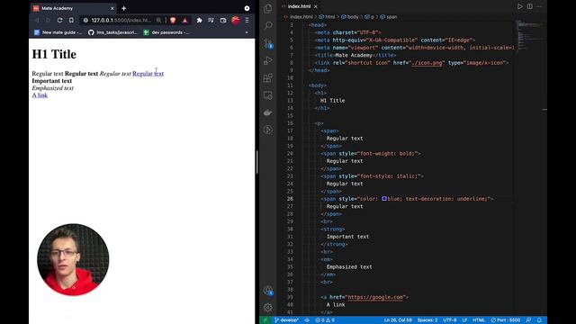This screenshot has width=576, height=324.
Task: Open remote window indicator in status bar
Action: 265,320
